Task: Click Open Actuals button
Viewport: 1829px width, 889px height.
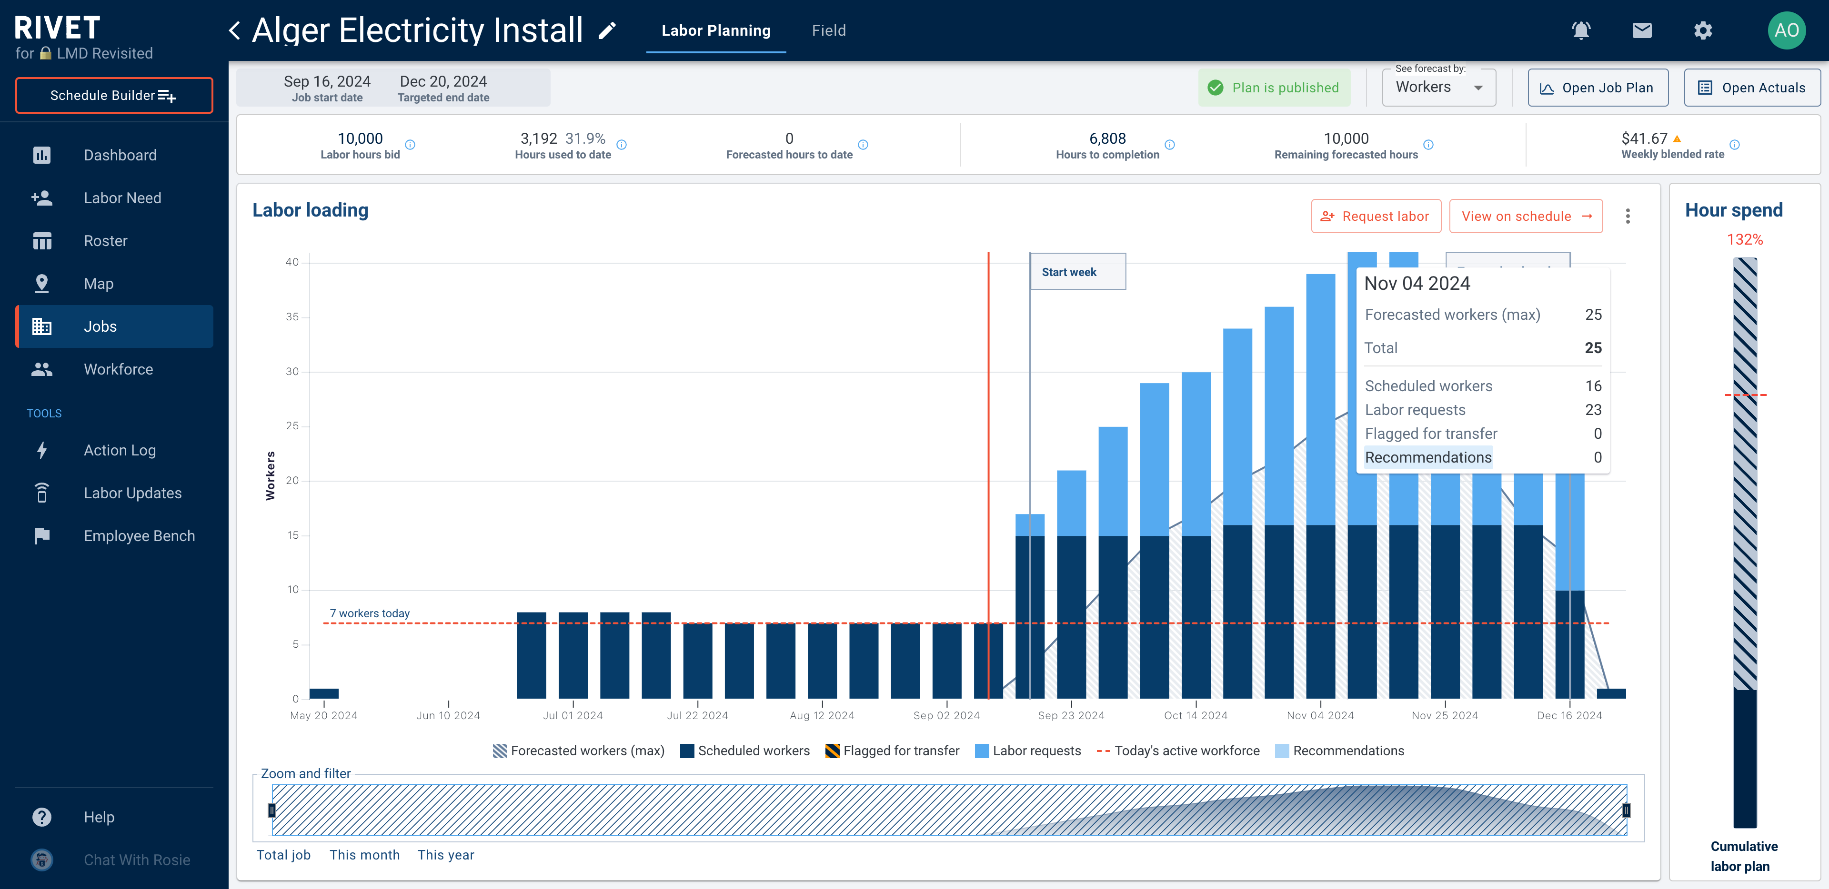Action: pos(1752,87)
